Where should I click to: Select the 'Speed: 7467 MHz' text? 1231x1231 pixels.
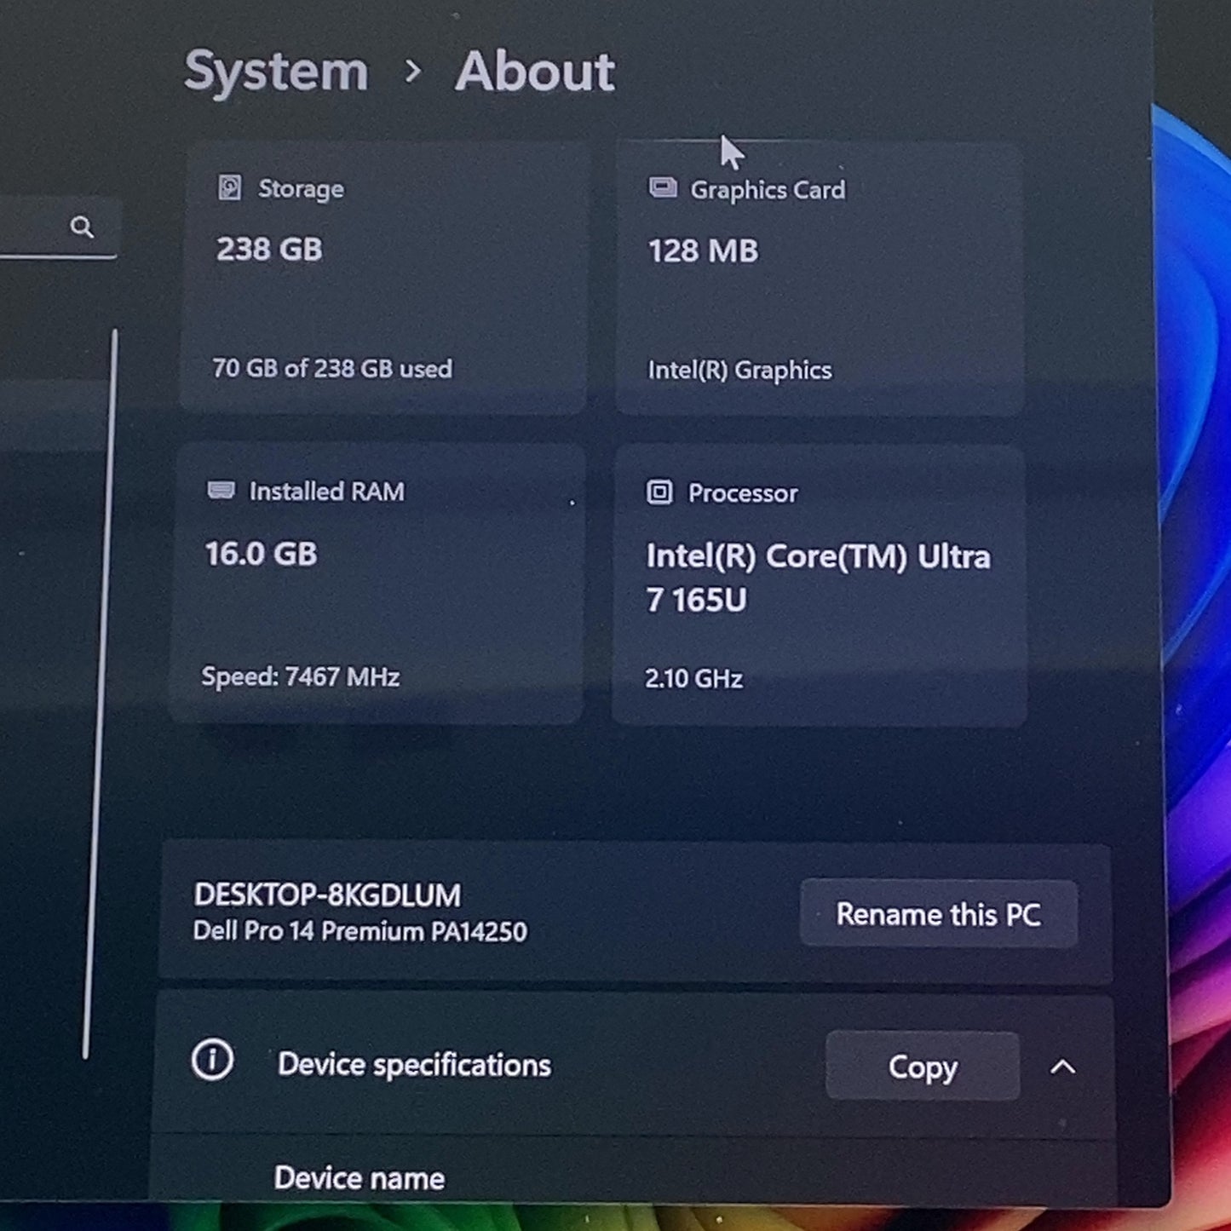300,676
